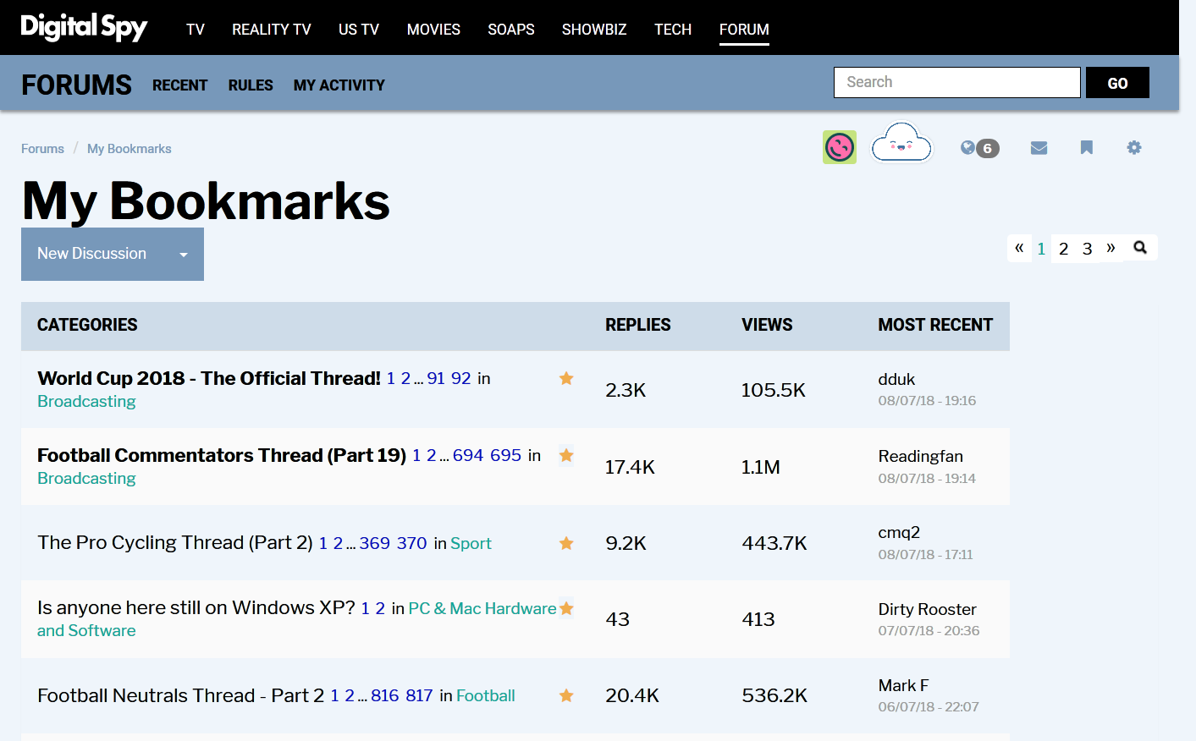Open Football Commentators Thread (Part 19)
This screenshot has height=741, width=1196.
point(222,455)
